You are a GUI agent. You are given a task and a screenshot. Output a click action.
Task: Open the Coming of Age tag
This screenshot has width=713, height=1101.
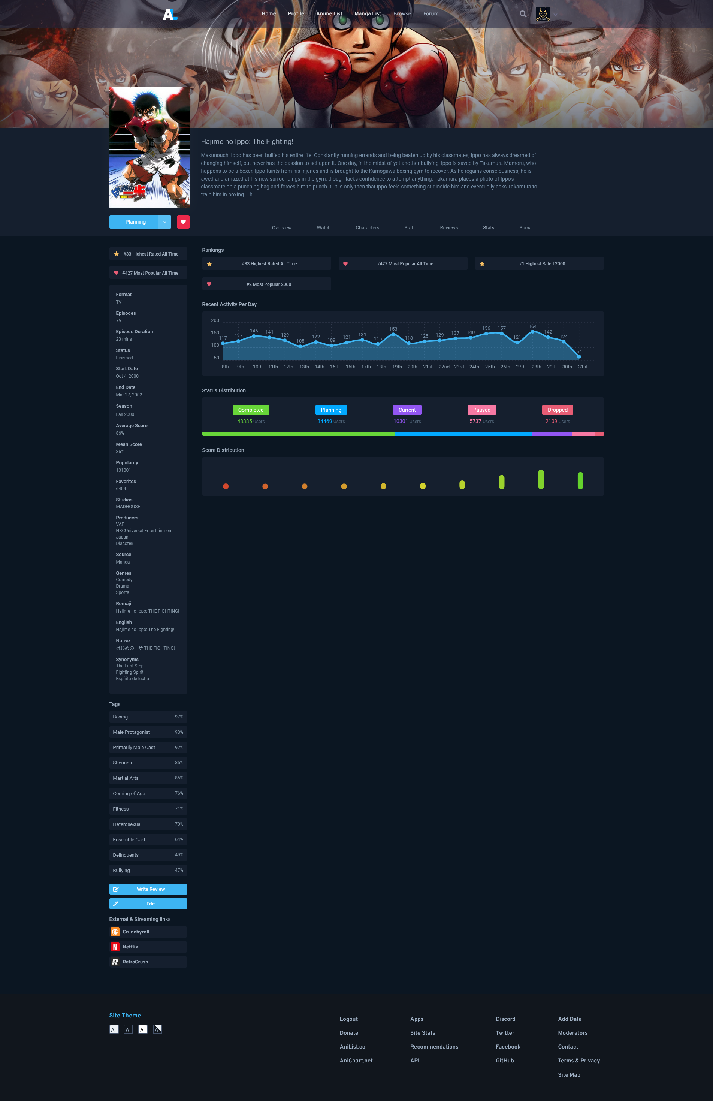[x=148, y=793]
